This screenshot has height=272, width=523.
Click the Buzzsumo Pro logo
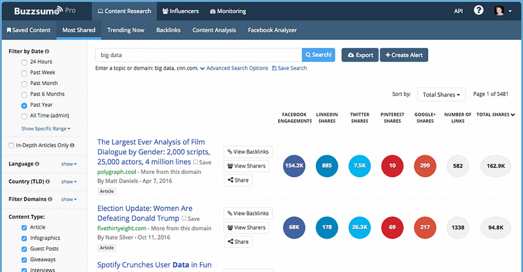(44, 10)
